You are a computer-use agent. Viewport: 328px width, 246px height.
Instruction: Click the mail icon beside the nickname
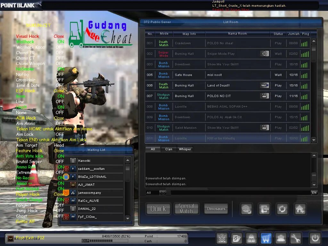point(10,238)
